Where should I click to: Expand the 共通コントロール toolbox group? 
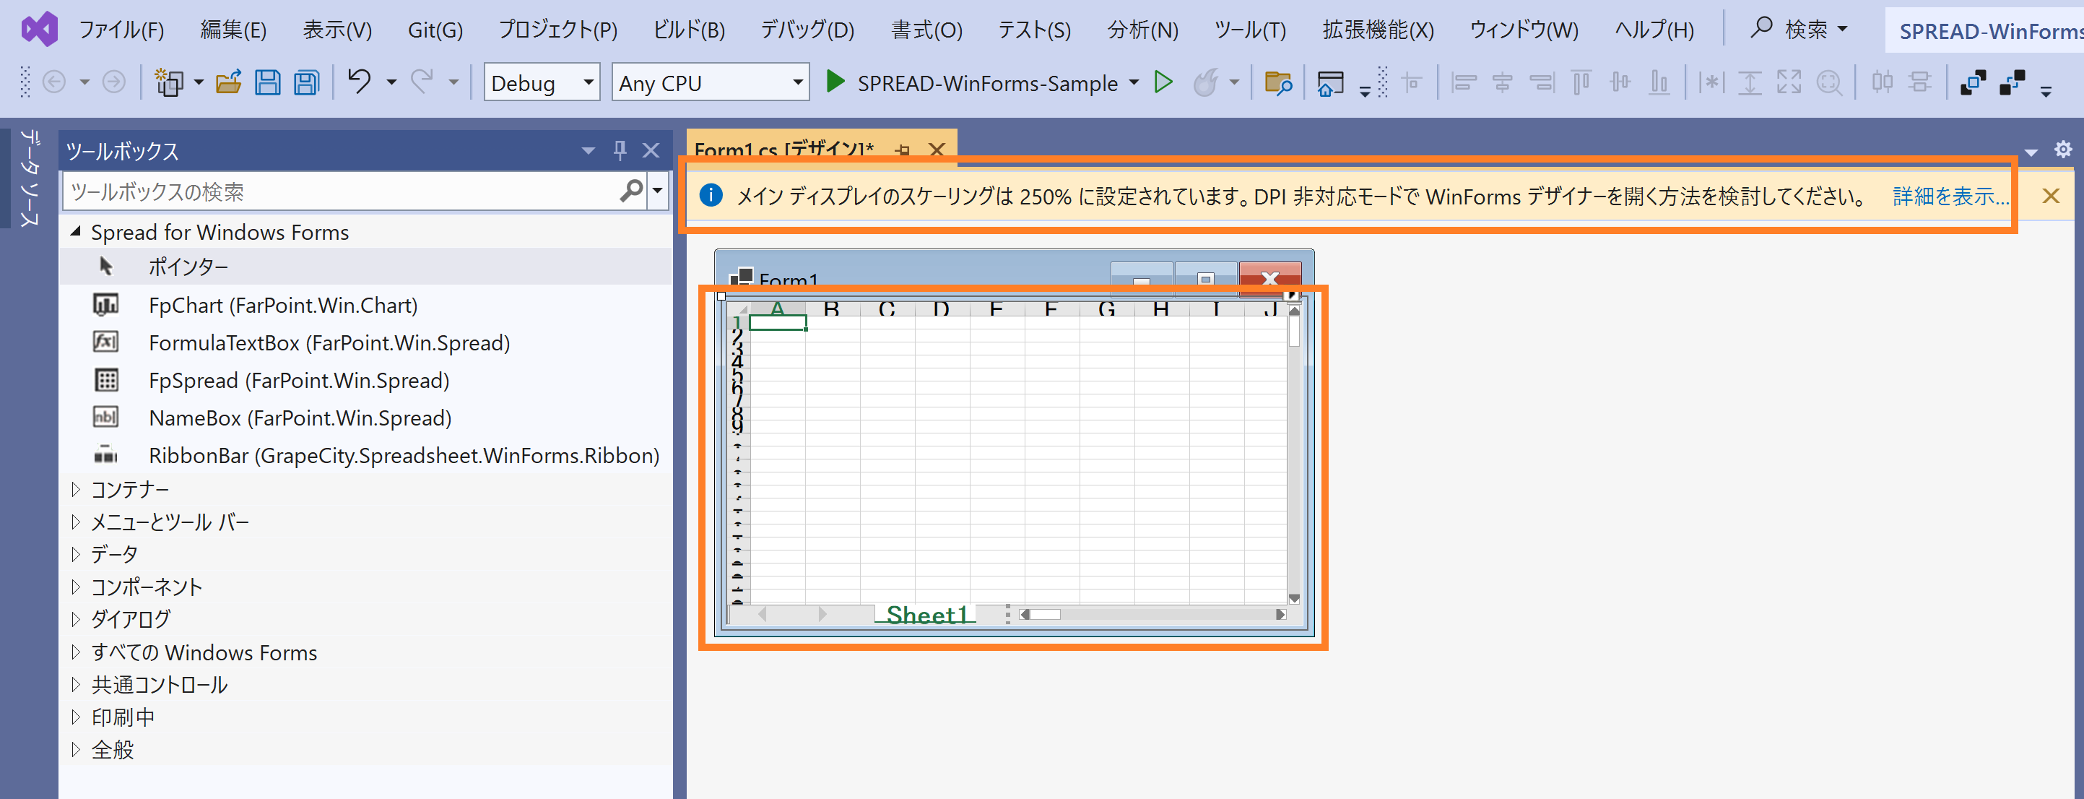point(75,684)
